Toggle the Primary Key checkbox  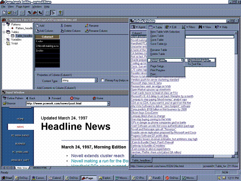[102, 80]
